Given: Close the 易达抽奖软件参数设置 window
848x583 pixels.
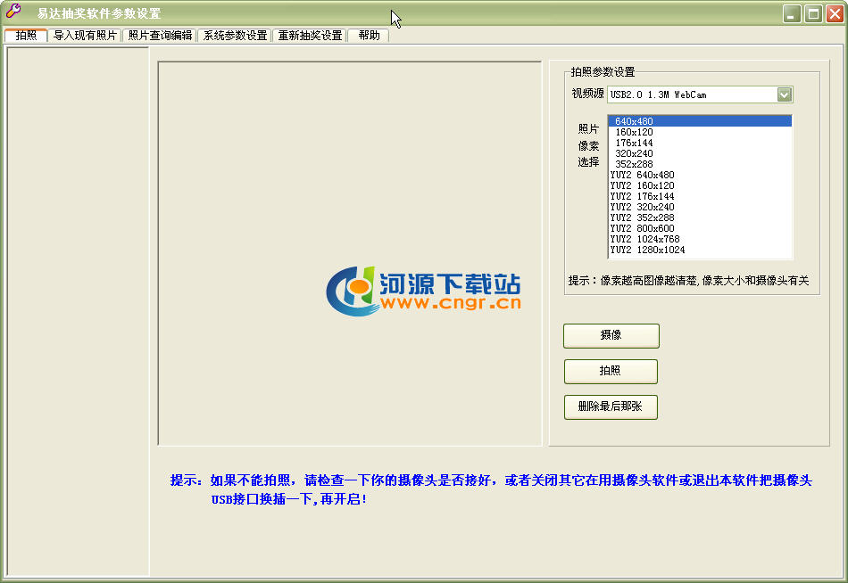Looking at the screenshot, I should point(835,13).
